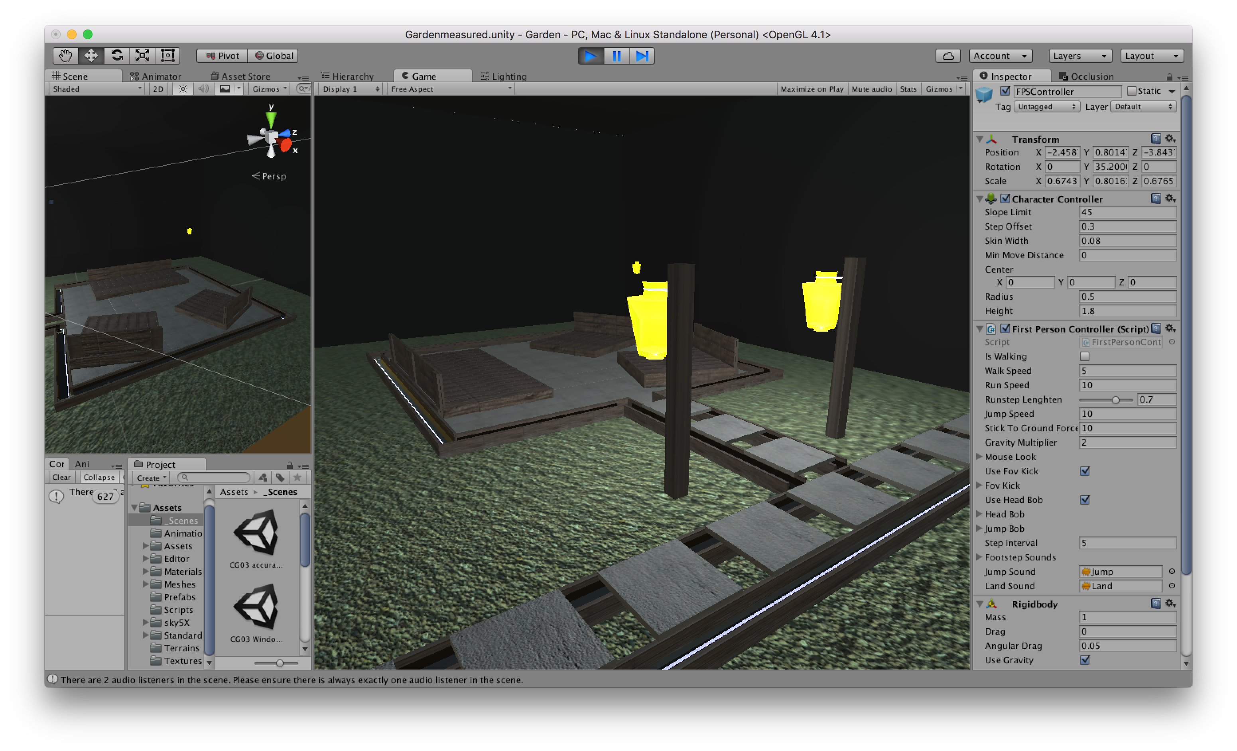Expand the Mouse Look section
Viewport: 1237px width, 751px height.
pos(979,456)
